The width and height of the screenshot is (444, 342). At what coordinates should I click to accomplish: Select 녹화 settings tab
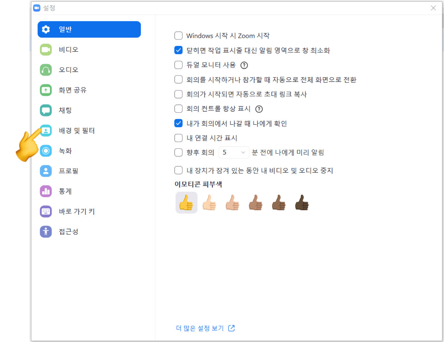(89, 151)
